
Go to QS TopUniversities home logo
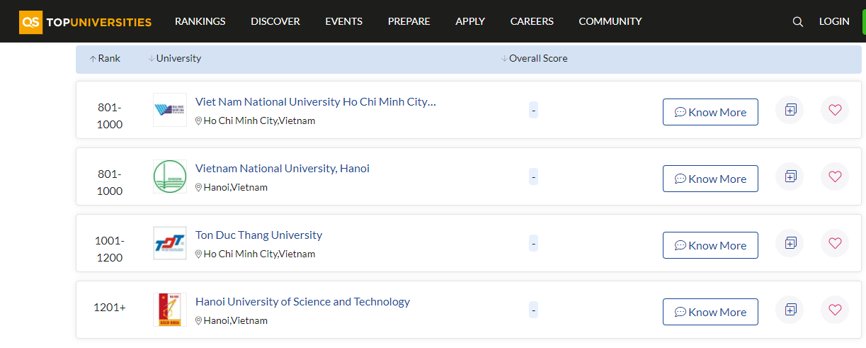[x=86, y=22]
